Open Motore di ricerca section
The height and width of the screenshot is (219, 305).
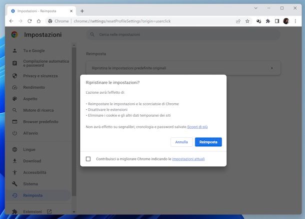[x=38, y=110]
